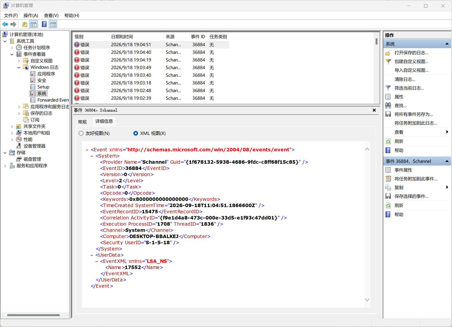
Task: Expand the 服务和应用程序 tree node
Action: coord(5,166)
